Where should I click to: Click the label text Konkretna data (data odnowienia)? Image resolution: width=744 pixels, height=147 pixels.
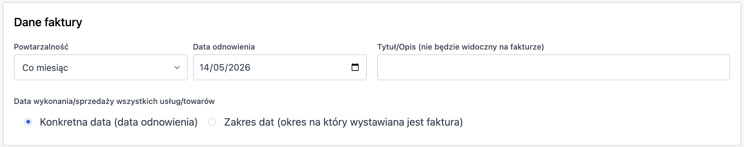(119, 122)
